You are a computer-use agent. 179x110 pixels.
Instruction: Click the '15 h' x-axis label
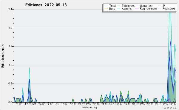(x=112, y=104)
